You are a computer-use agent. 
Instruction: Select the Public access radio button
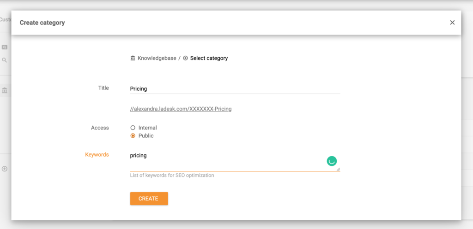point(133,136)
